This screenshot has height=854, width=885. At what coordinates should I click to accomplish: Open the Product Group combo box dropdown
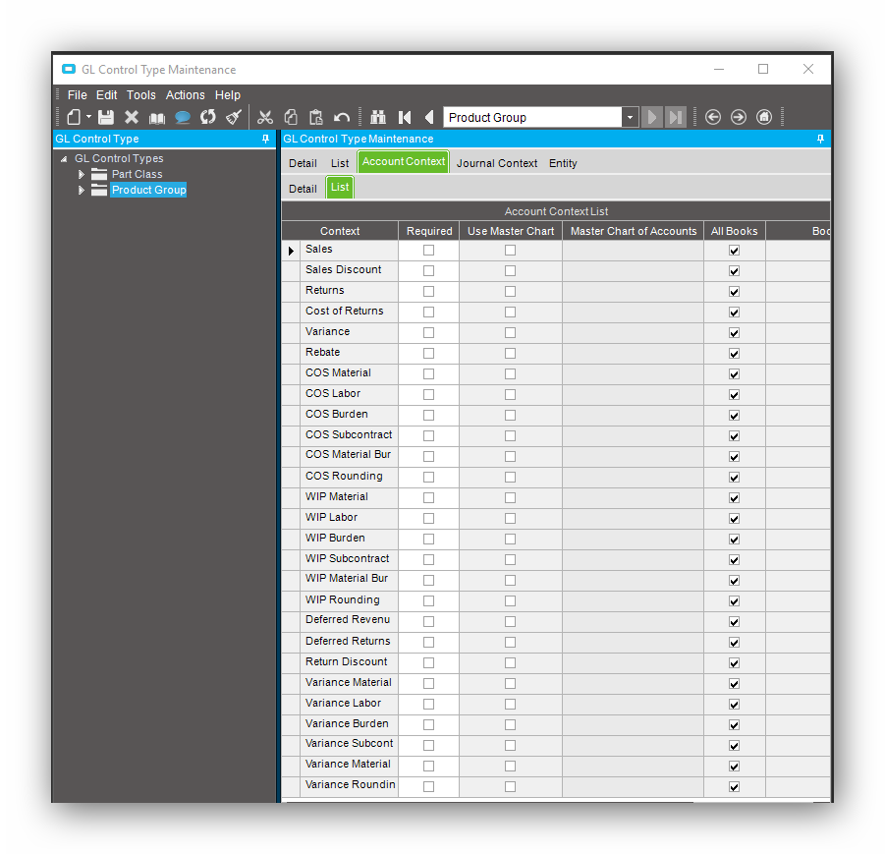click(630, 118)
